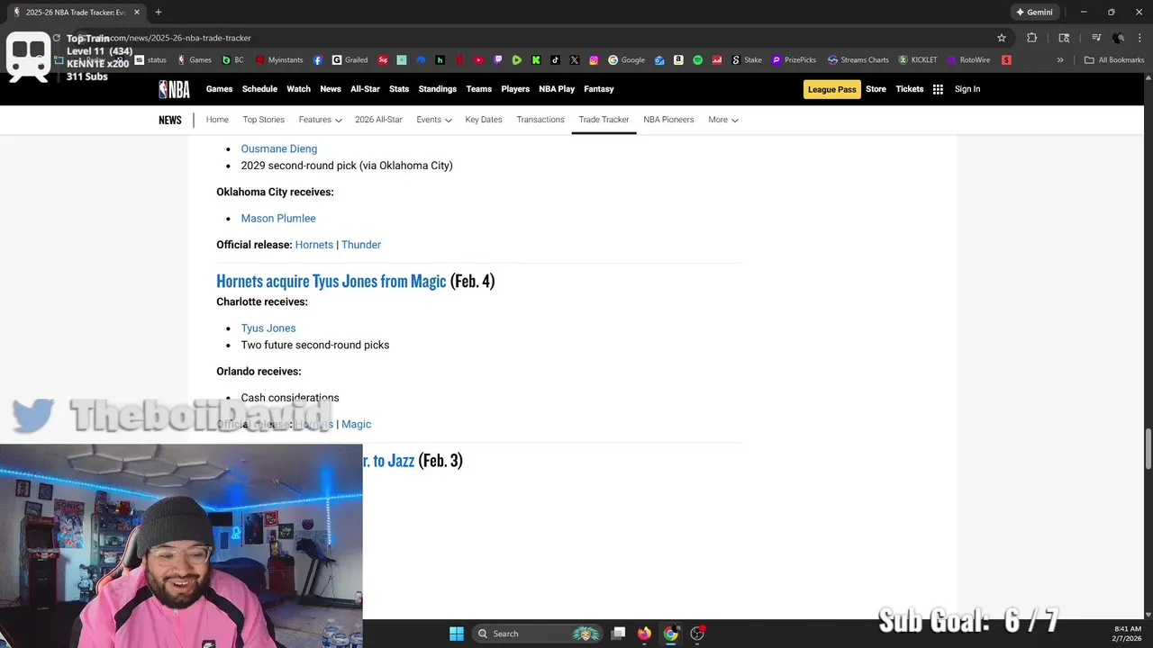Open the Gemini side panel
This screenshot has height=648, width=1153.
click(1034, 12)
